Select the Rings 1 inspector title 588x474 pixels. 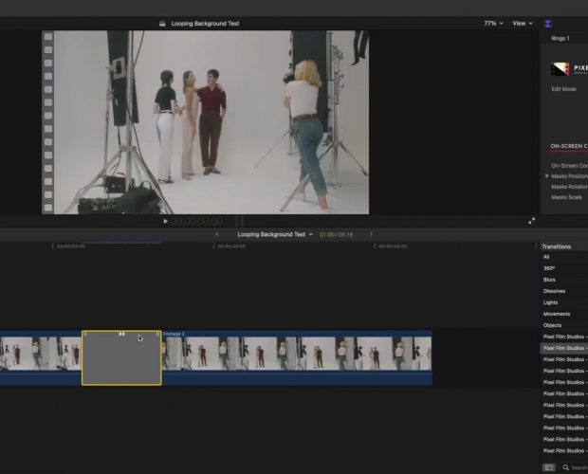point(560,38)
